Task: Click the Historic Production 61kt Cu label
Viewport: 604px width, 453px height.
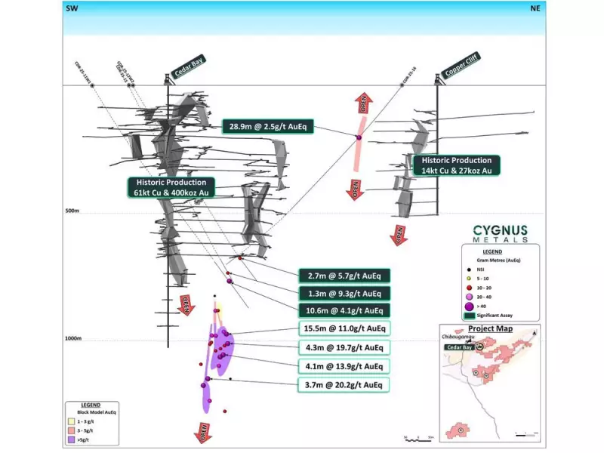Action: [x=171, y=186]
